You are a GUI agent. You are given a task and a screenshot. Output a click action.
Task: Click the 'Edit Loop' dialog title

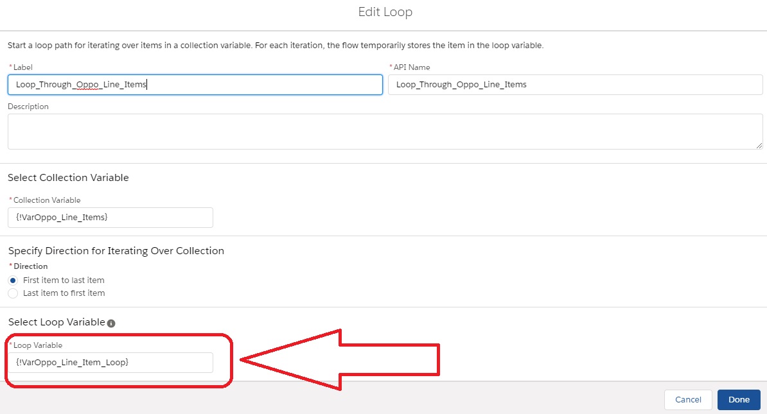click(x=385, y=12)
